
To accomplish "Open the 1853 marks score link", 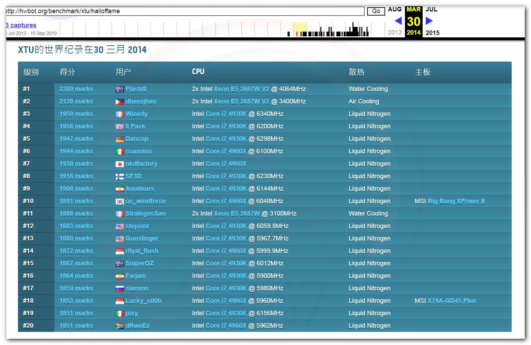I will tap(76, 301).
